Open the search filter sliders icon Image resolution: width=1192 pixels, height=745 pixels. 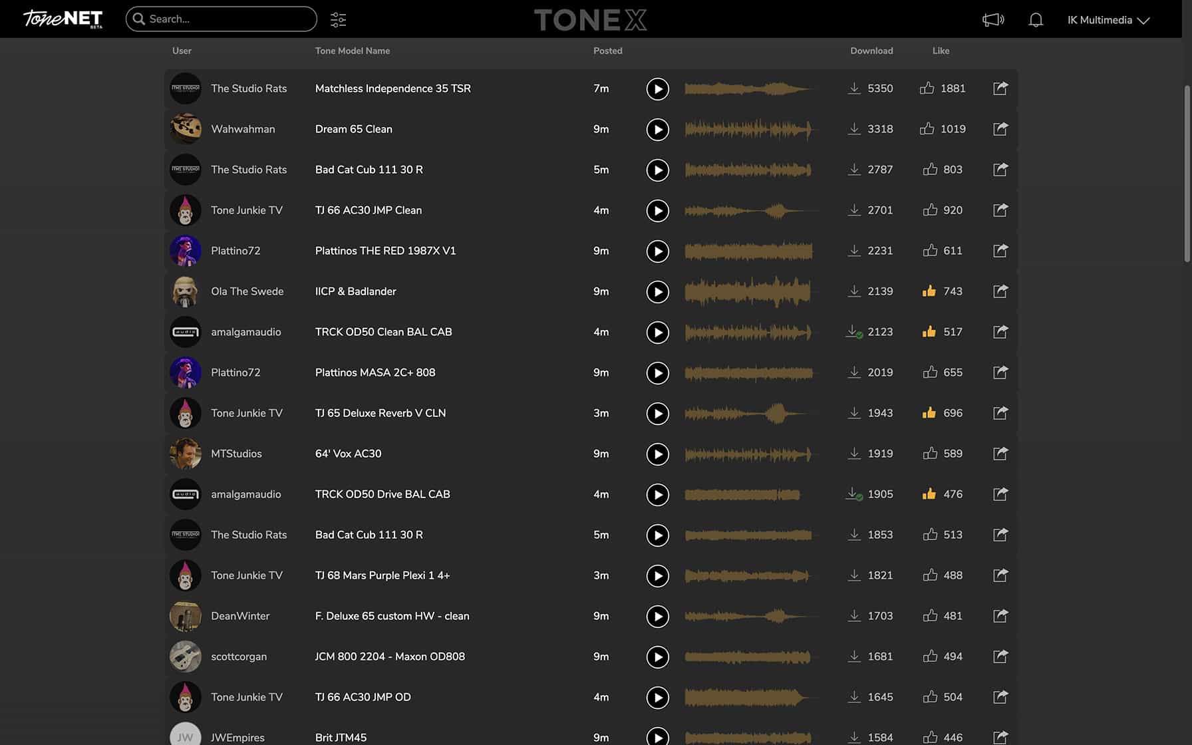[x=338, y=19]
